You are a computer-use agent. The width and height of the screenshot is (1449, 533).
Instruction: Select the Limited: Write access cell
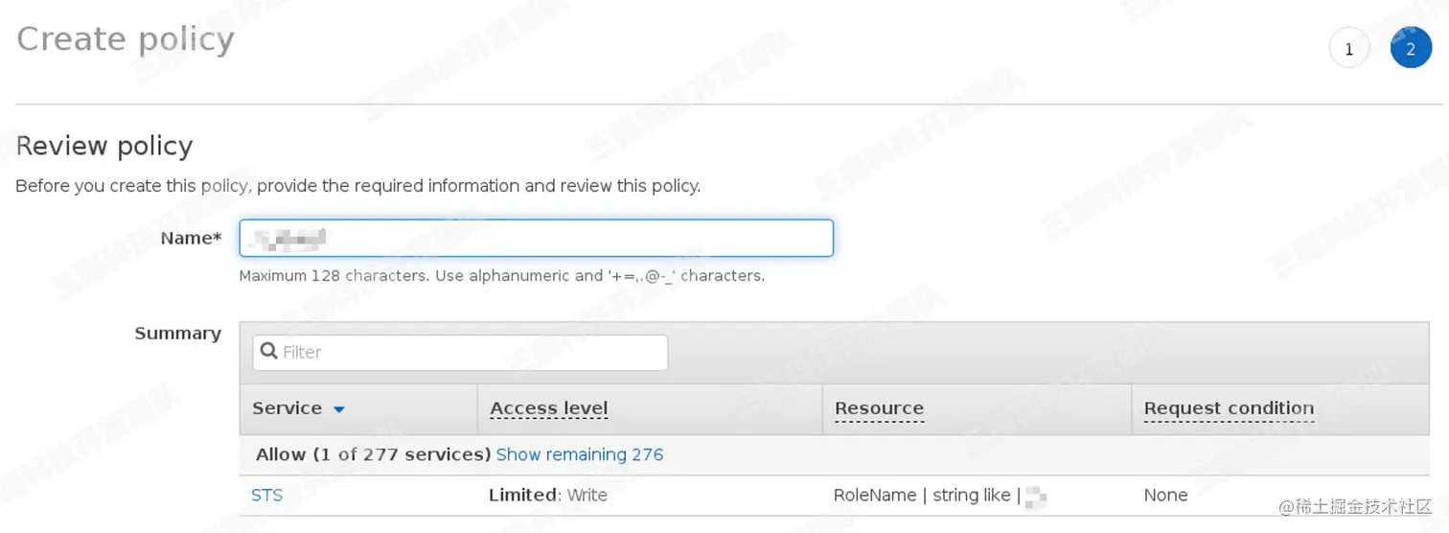click(547, 496)
